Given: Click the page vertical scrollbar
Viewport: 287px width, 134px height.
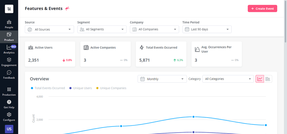Looking at the screenshot, I should click(x=286, y=21).
